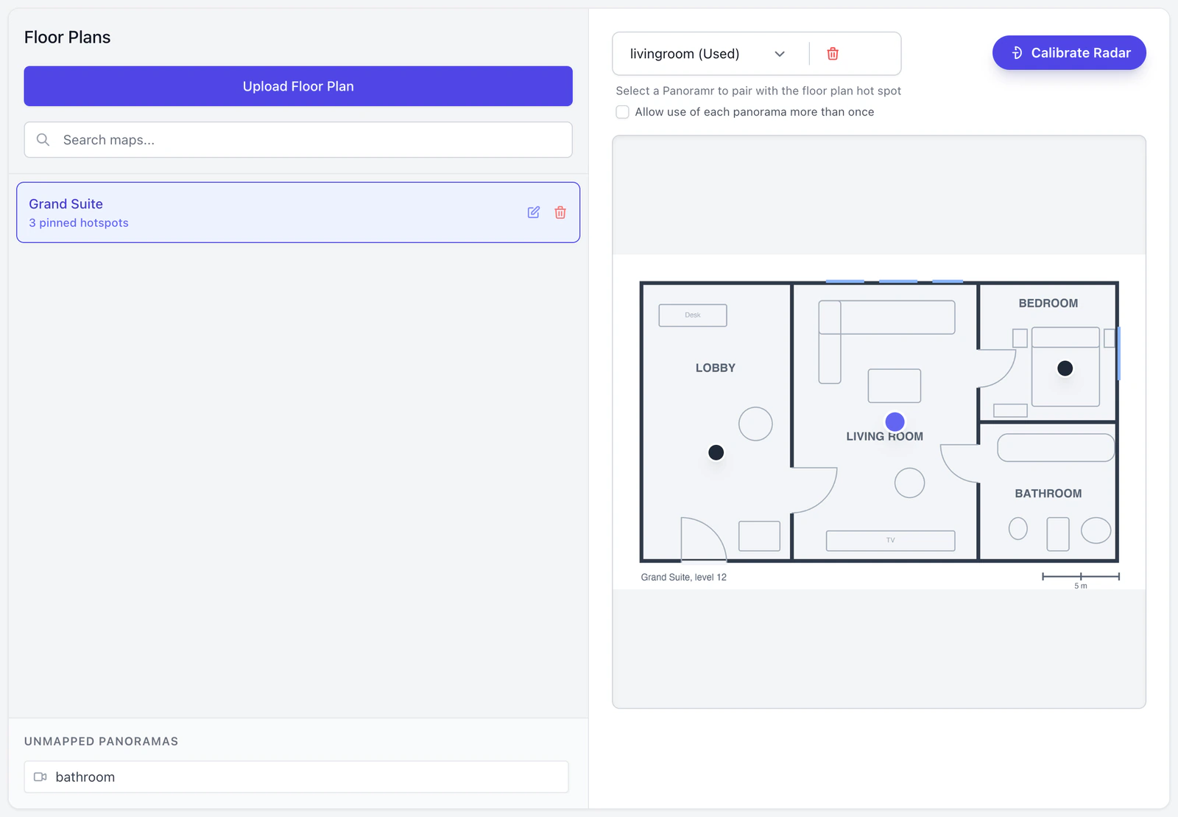The image size is (1178, 817).
Task: Click the search magnifier icon
Action: coord(43,140)
